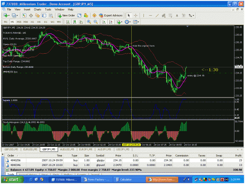
Task: Pick the trendline drawing tool
Action: (x=157, y=15)
